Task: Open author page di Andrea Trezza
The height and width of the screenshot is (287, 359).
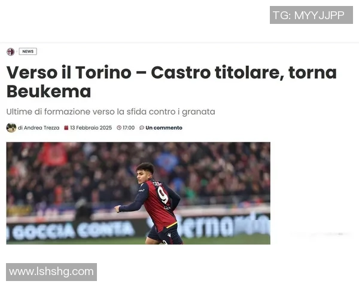Action: click(x=38, y=128)
